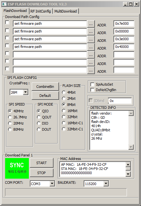Click the 'QUAD;8Mbit' detected info line

tap(101, 130)
